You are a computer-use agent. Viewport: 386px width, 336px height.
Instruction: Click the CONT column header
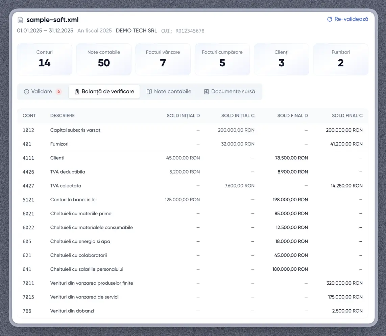(29, 116)
